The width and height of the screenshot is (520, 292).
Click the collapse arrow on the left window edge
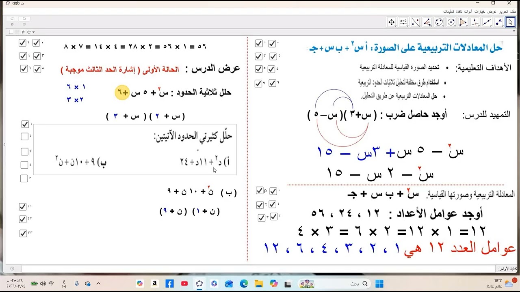(x=4, y=144)
